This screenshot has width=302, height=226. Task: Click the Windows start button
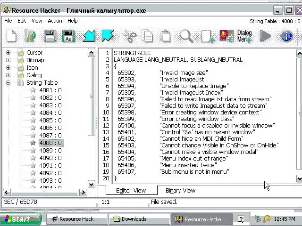pyautogui.click(x=20, y=219)
